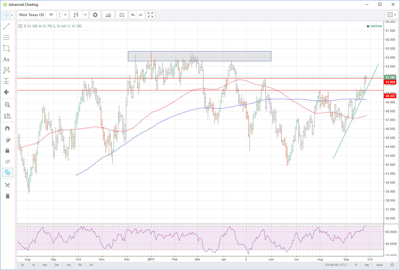
Task: Toggle percentage scale mode
Action: tap(356, 265)
